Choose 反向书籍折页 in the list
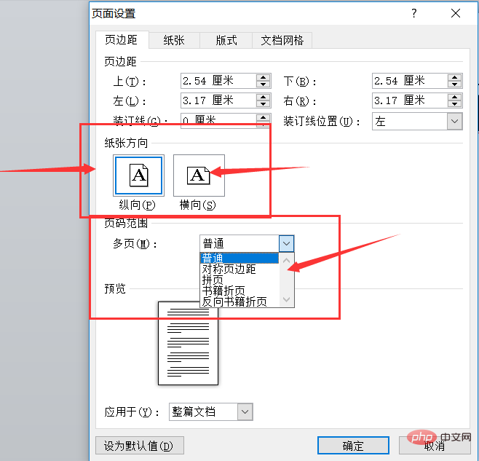This screenshot has width=479, height=461. point(239,302)
